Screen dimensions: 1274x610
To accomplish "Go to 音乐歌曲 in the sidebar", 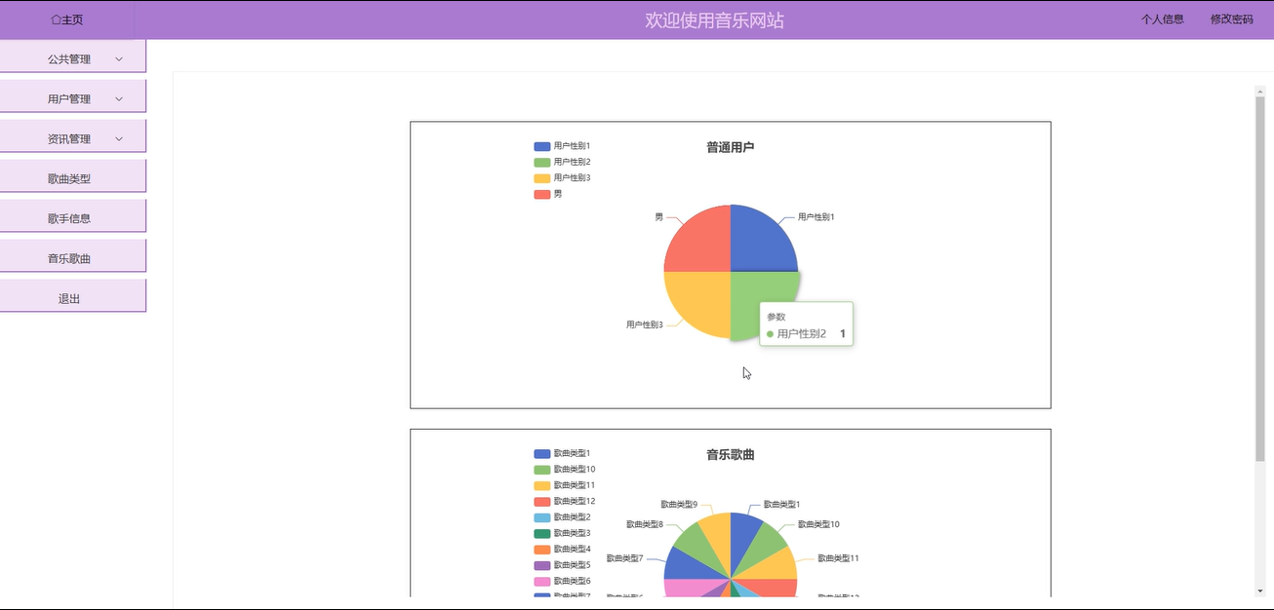I will 72,258.
